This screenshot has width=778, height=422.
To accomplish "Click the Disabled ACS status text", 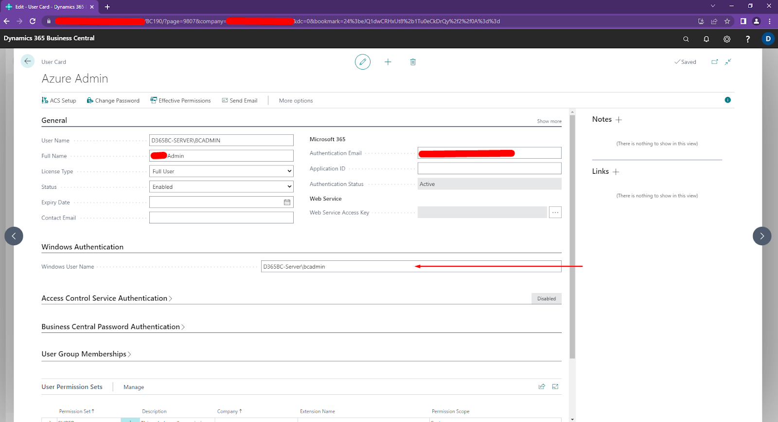I will click(547, 298).
